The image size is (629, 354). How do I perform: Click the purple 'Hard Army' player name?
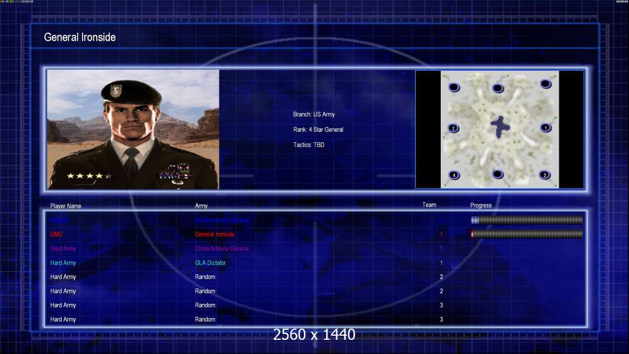point(63,248)
